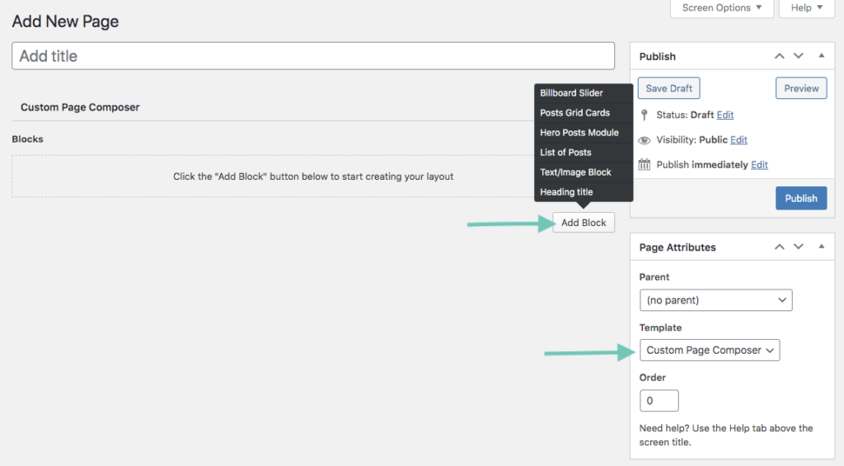
Task: Open the Help tab dropdown
Action: click(806, 8)
